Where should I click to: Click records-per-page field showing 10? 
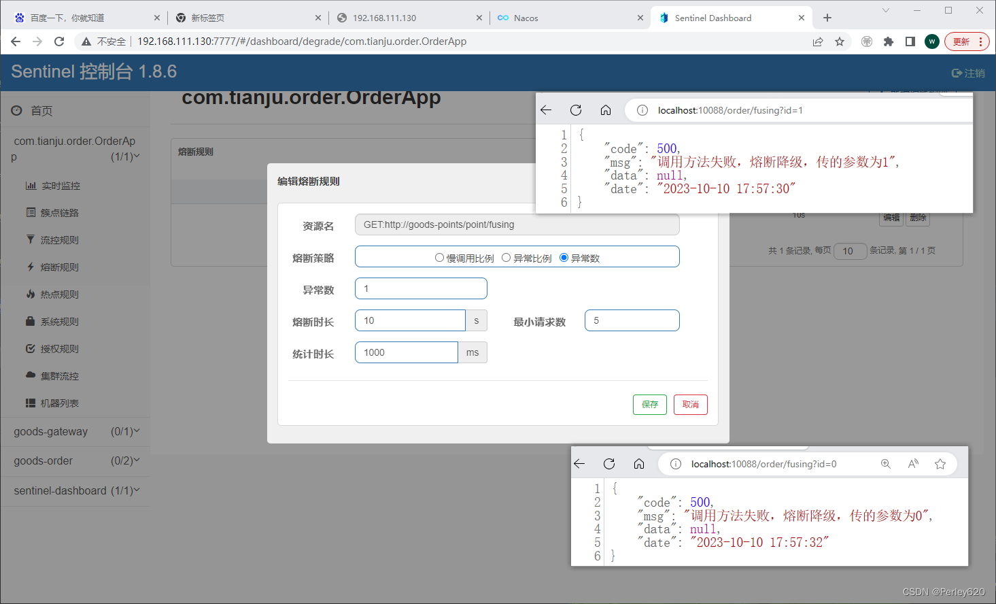(x=851, y=251)
